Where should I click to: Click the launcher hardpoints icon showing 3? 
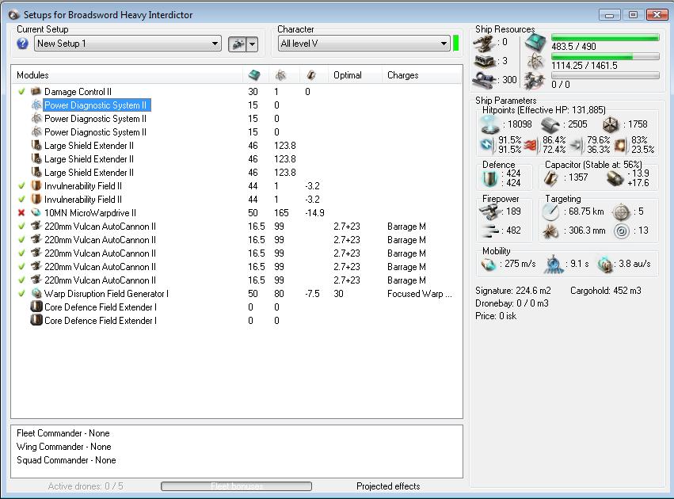pos(486,62)
